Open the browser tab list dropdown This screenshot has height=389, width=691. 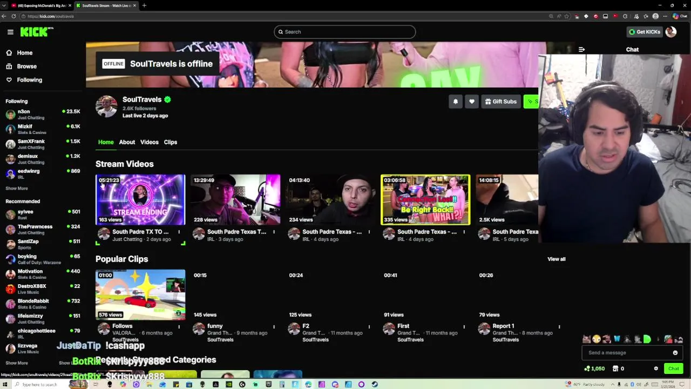click(4, 5)
